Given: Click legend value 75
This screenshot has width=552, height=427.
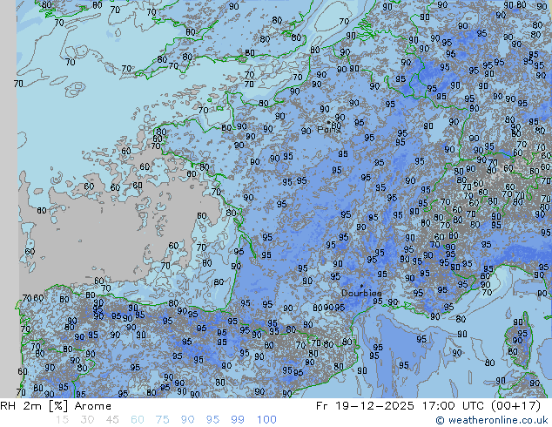Looking at the screenshot, I should coord(162,420).
